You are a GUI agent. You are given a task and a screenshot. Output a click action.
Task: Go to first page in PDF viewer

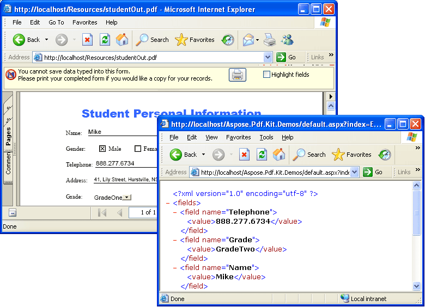(x=102, y=213)
